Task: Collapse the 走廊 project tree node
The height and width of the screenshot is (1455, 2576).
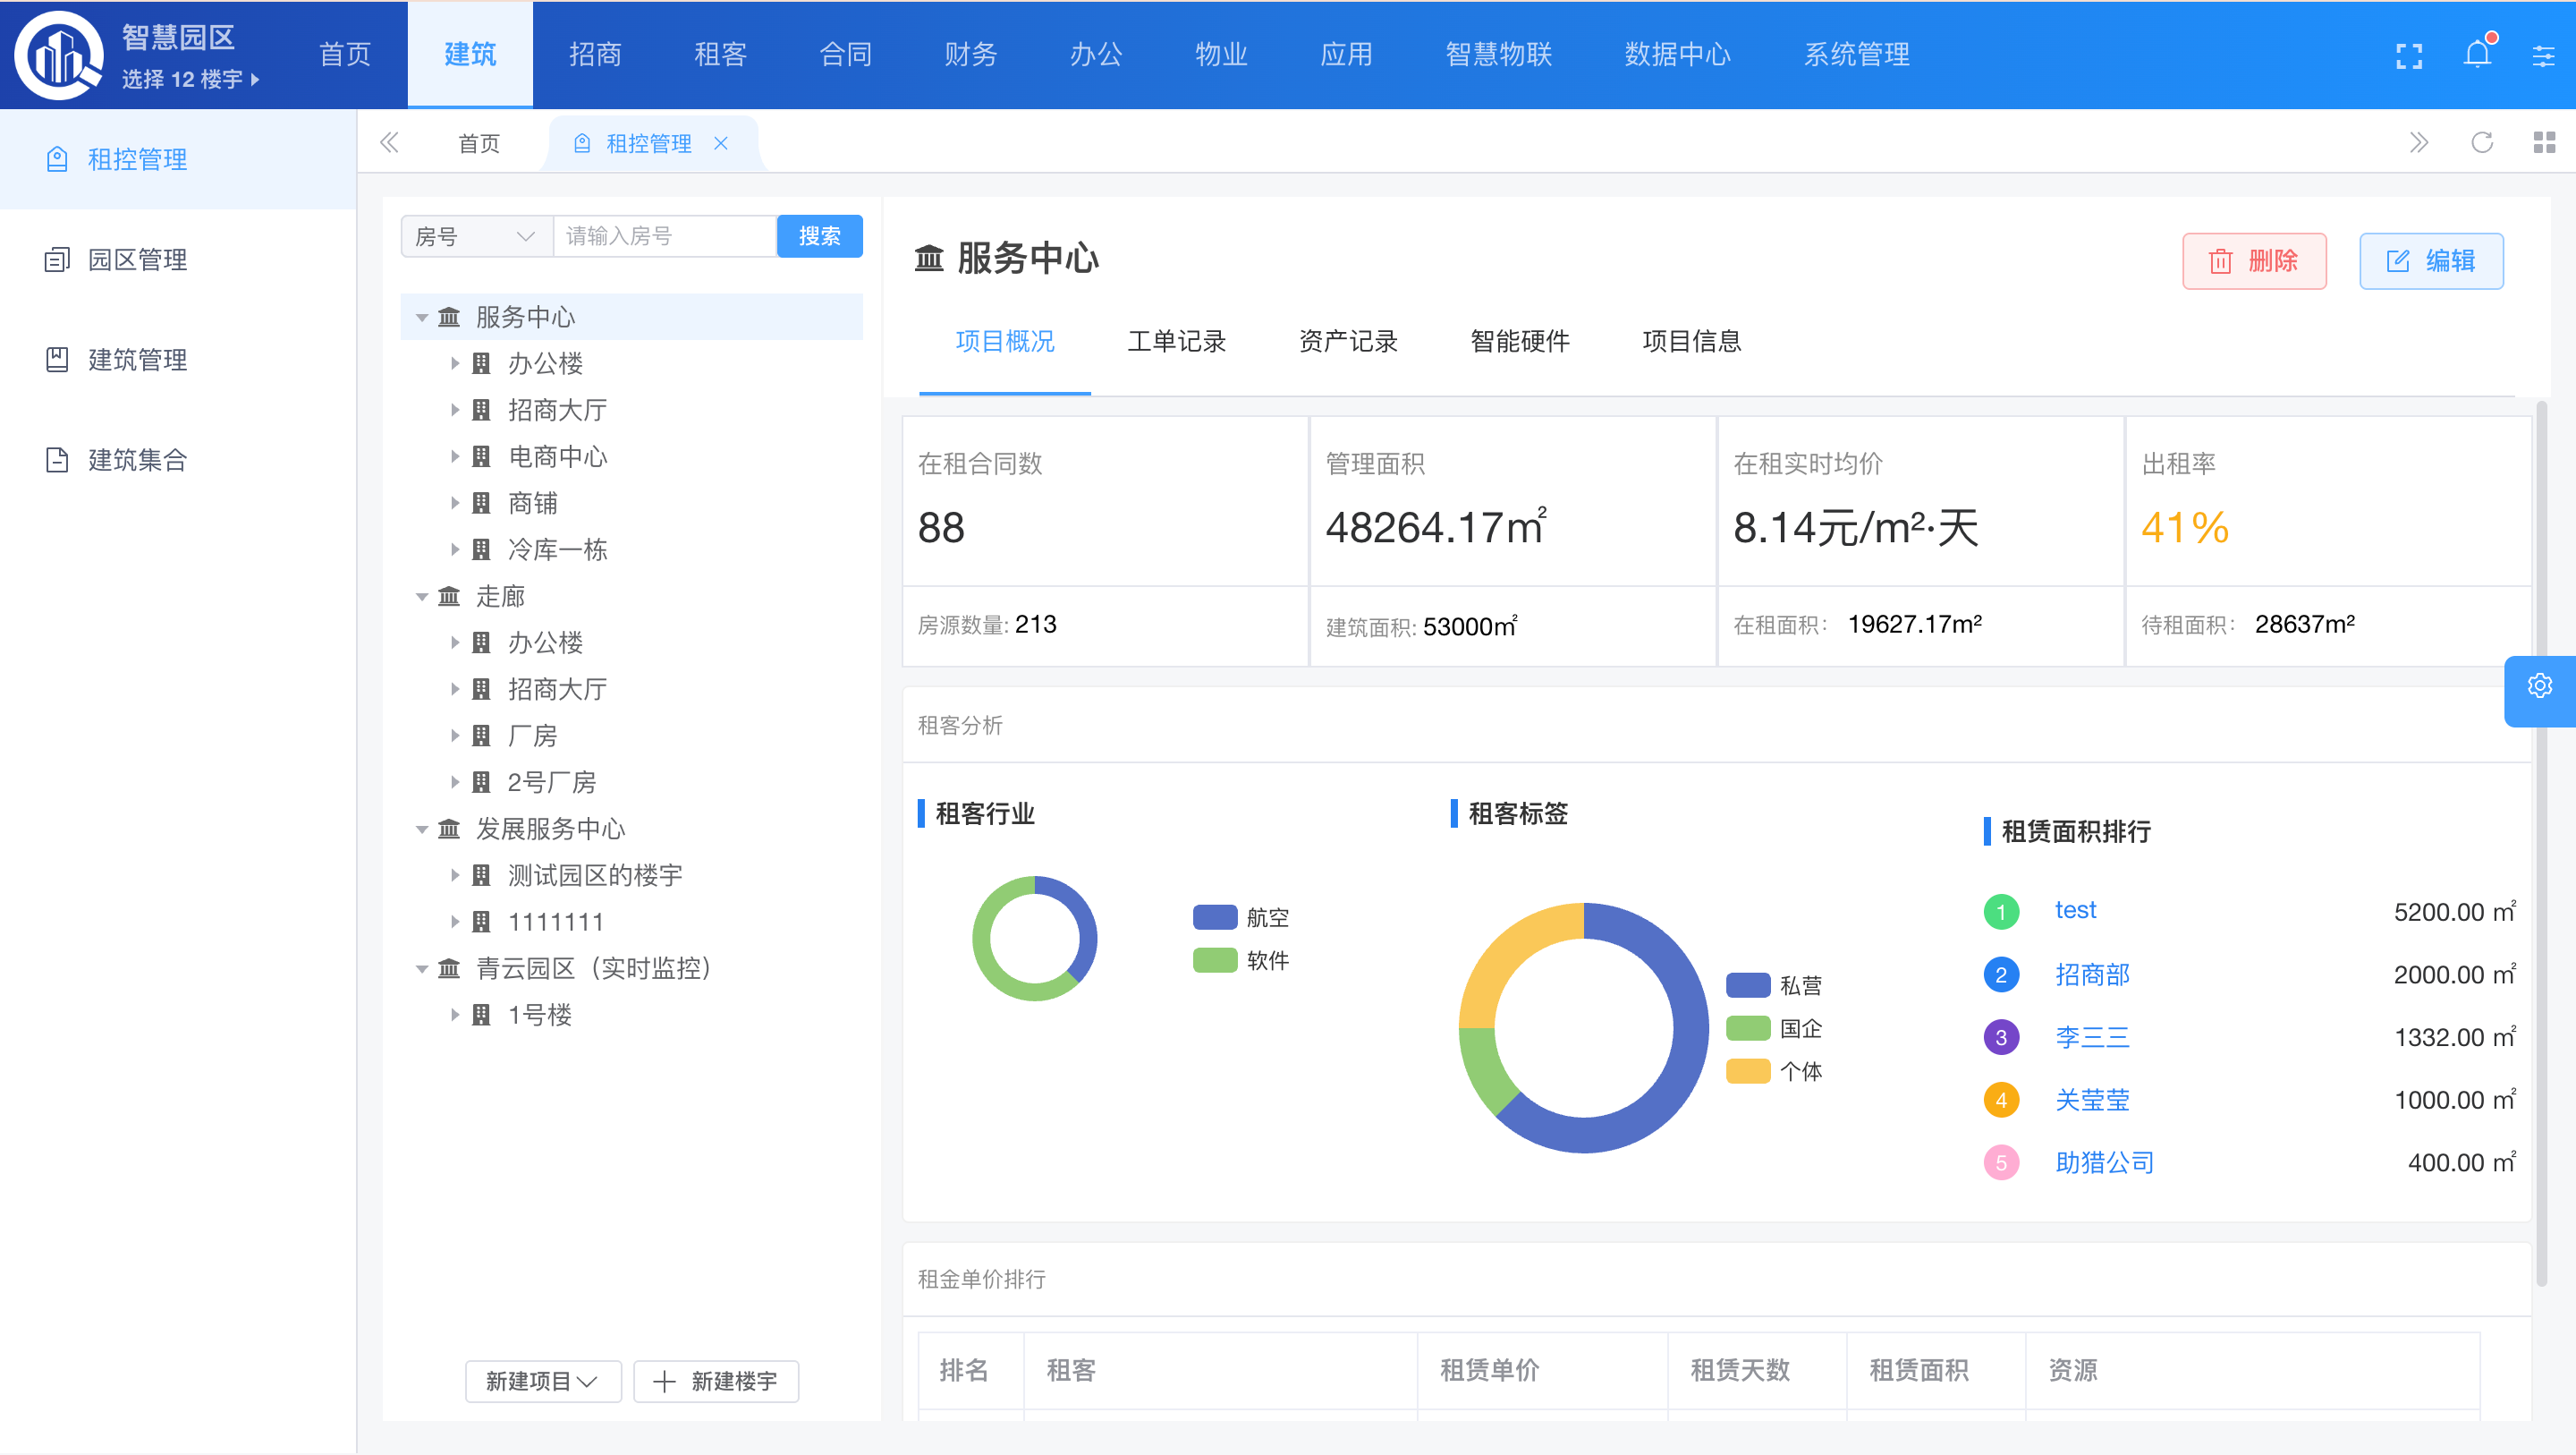Action: click(x=422, y=598)
